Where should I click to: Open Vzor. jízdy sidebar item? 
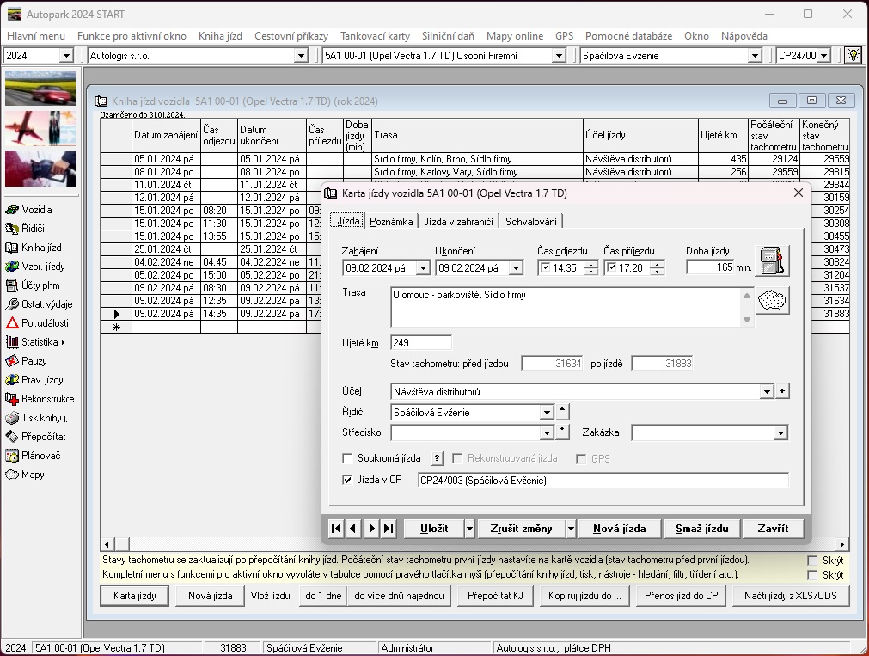[x=35, y=267]
